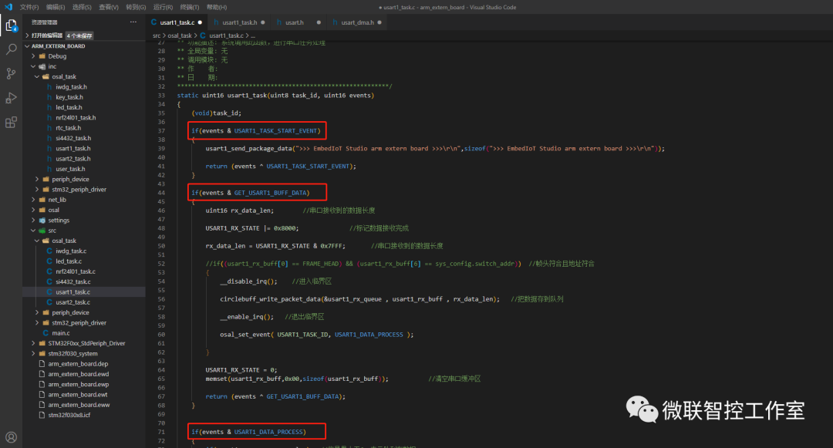Open the Run and Debug view
833x448 pixels.
[x=12, y=98]
